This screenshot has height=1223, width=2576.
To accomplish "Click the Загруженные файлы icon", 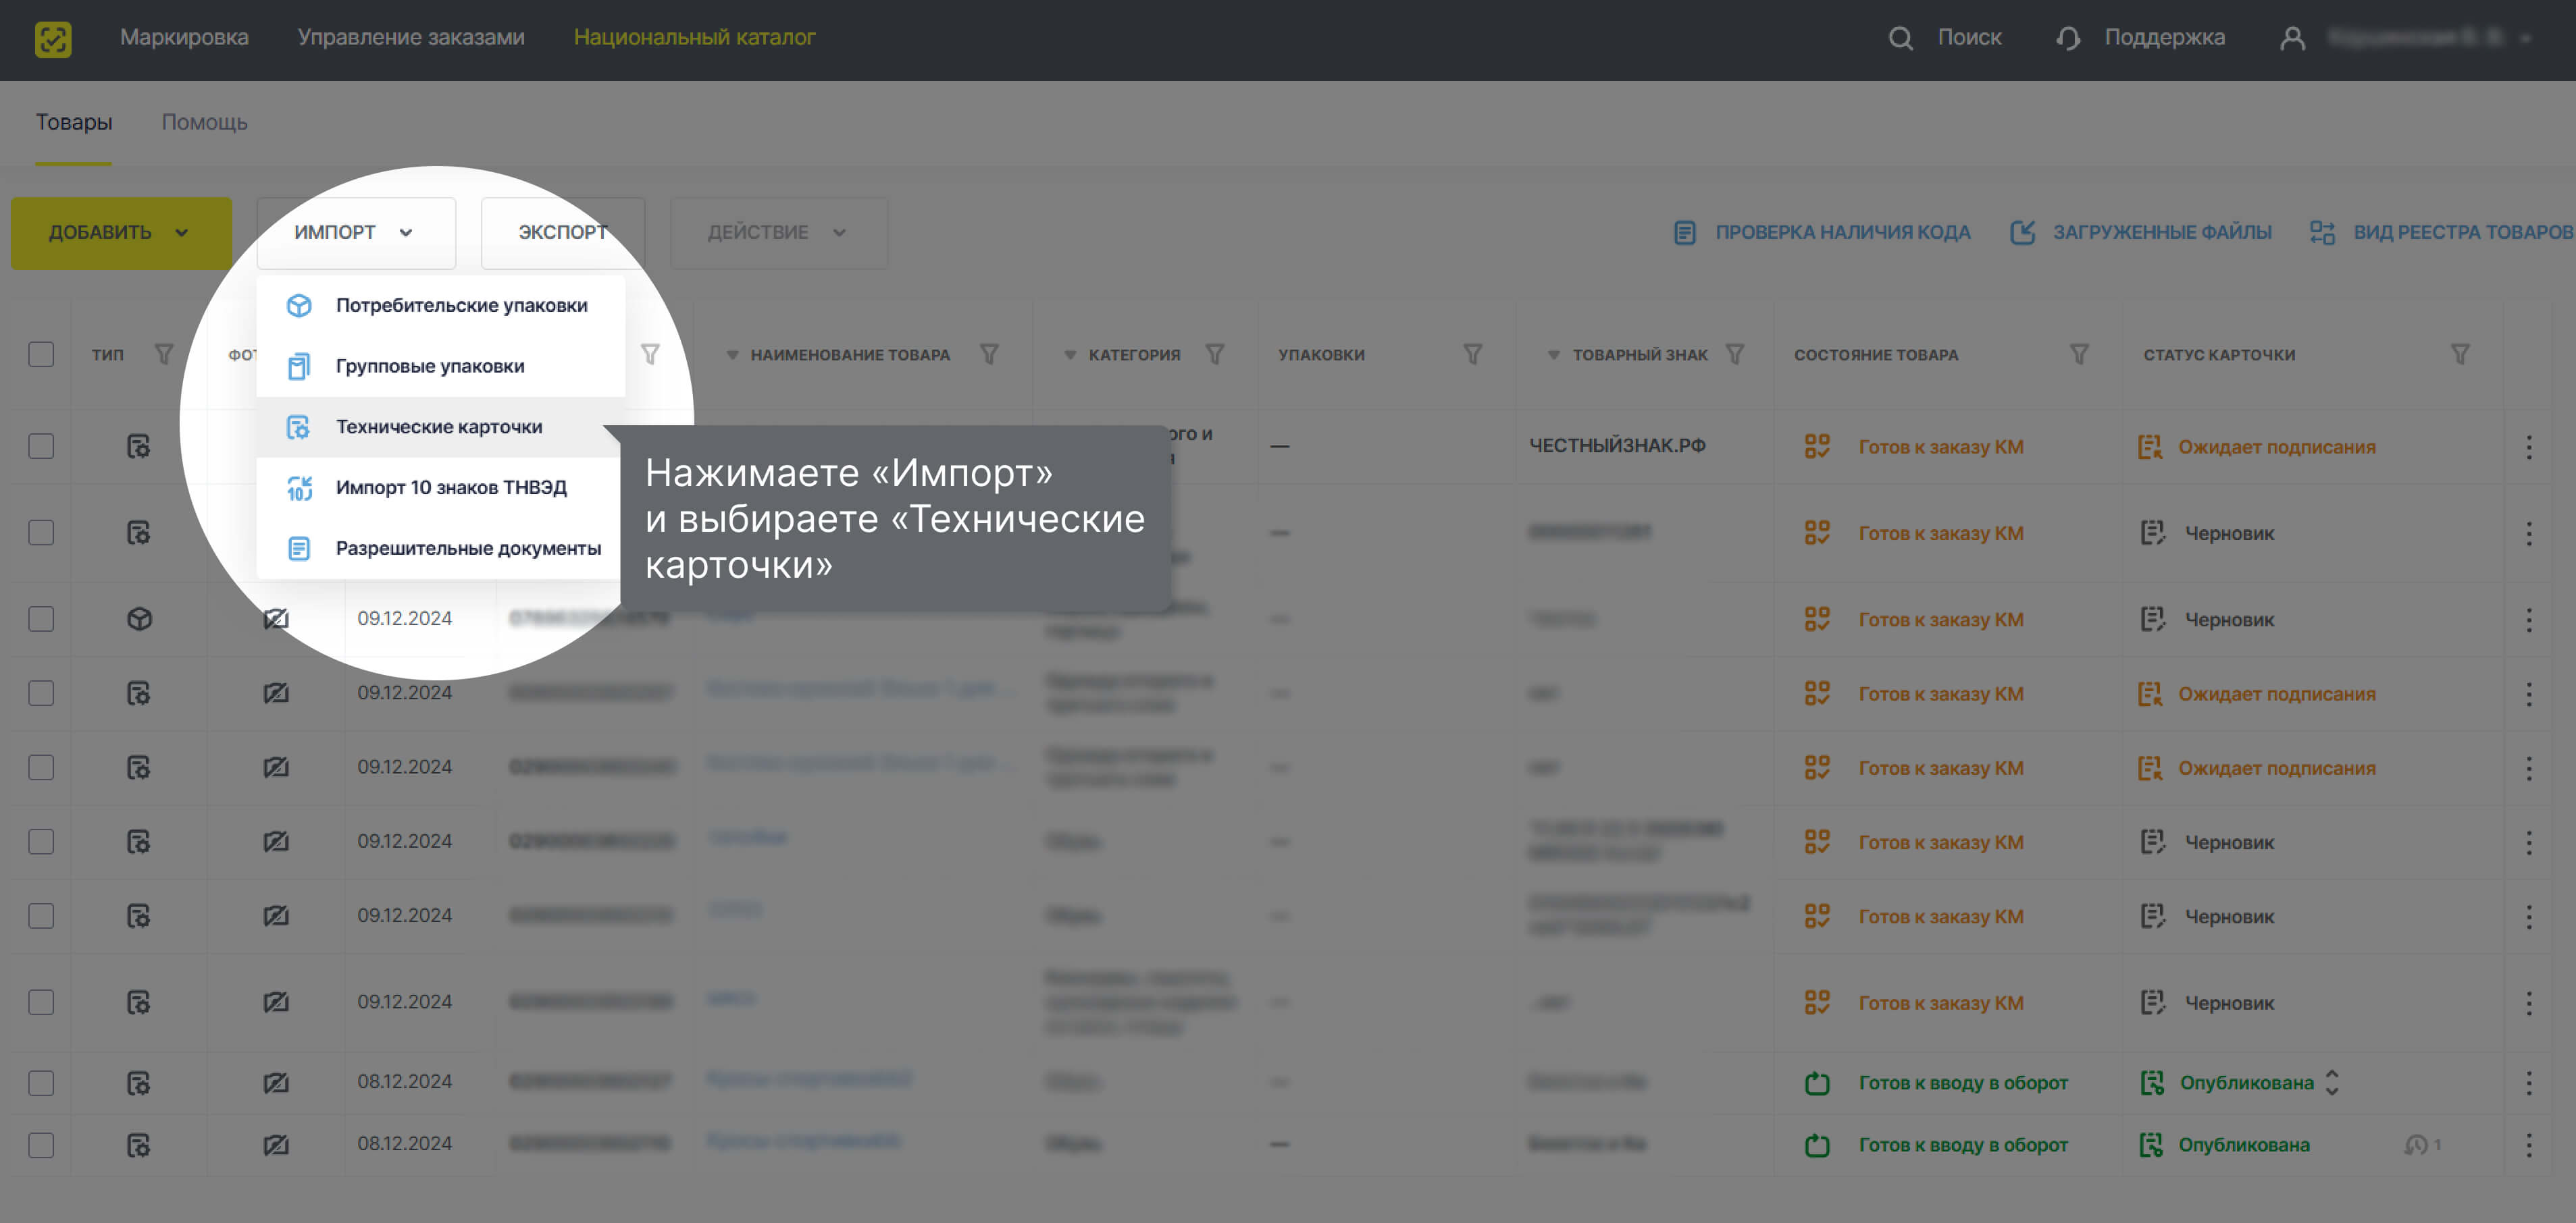I will click(2022, 232).
